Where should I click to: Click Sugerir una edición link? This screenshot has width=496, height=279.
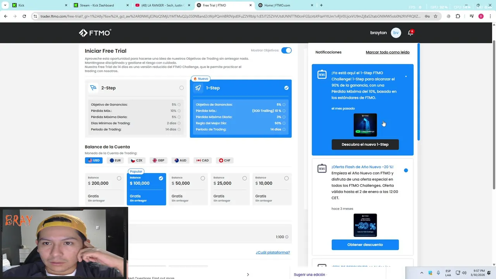click(309, 275)
